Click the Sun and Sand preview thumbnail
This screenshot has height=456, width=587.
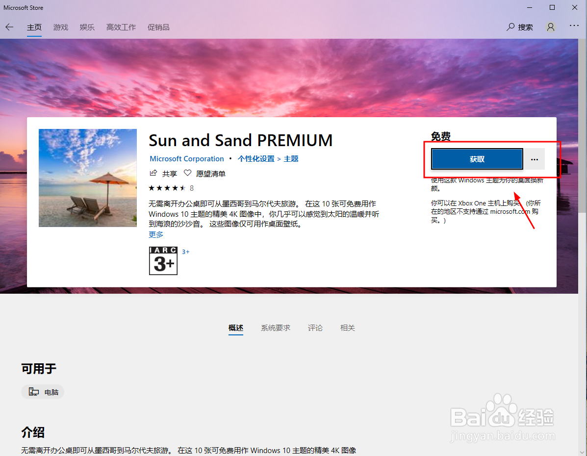(87, 177)
